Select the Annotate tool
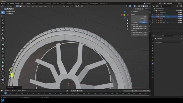This screenshot has width=183, height=103. tap(3, 34)
